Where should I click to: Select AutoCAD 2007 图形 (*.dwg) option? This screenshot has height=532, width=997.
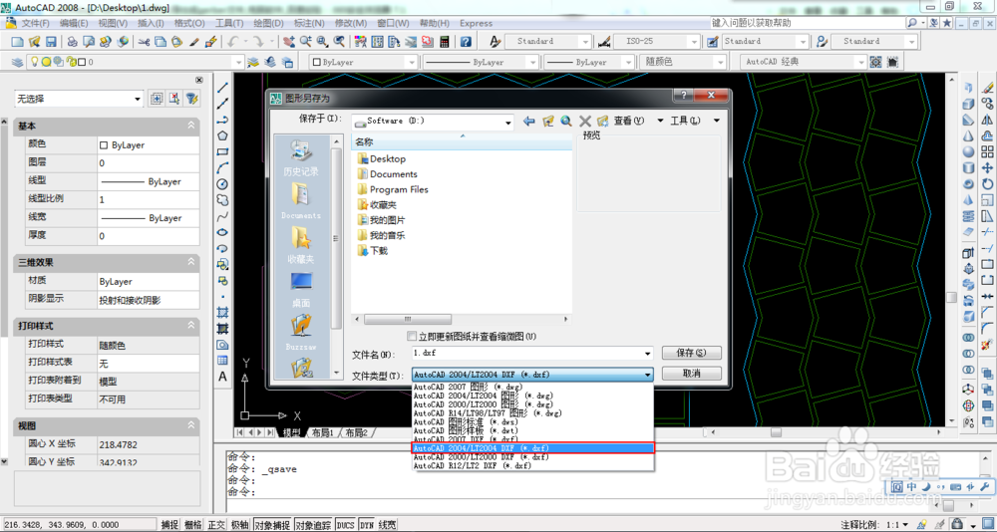532,386
